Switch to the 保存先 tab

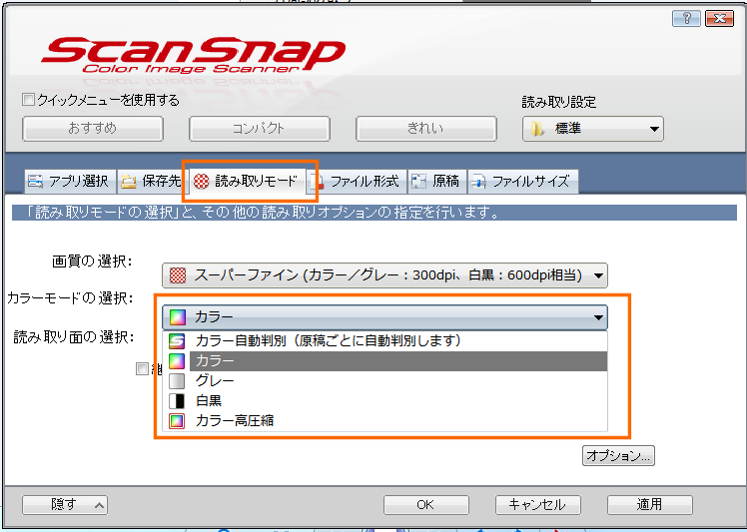point(151,181)
